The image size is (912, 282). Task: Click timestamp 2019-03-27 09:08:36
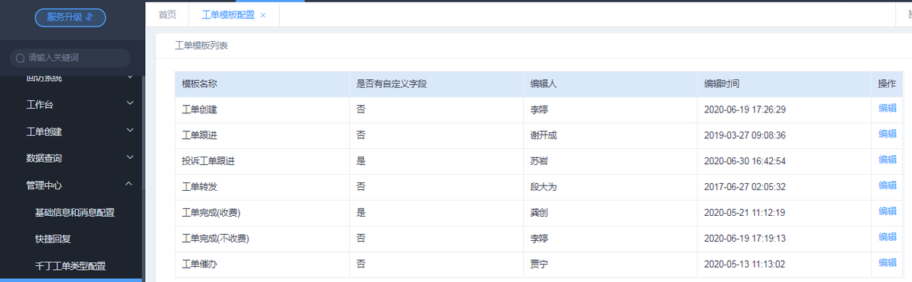pos(745,135)
